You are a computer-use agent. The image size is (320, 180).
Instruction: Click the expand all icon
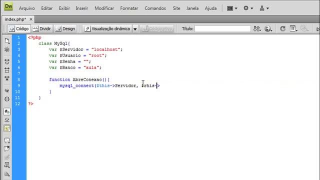(x=7, y=78)
